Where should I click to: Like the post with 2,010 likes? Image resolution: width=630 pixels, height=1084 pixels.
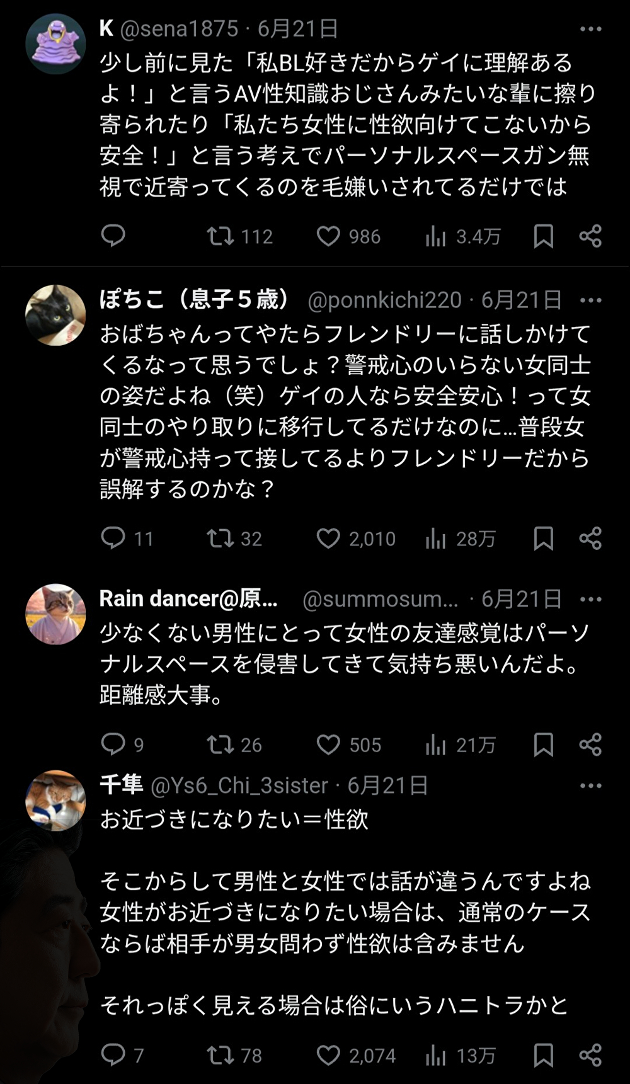tap(328, 538)
